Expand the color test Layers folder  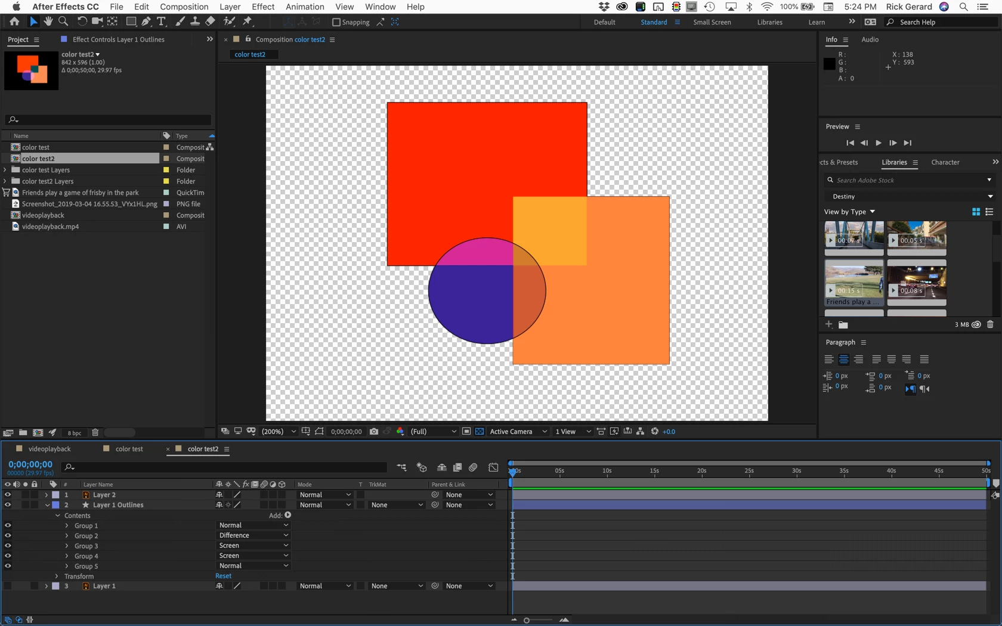[x=5, y=170]
